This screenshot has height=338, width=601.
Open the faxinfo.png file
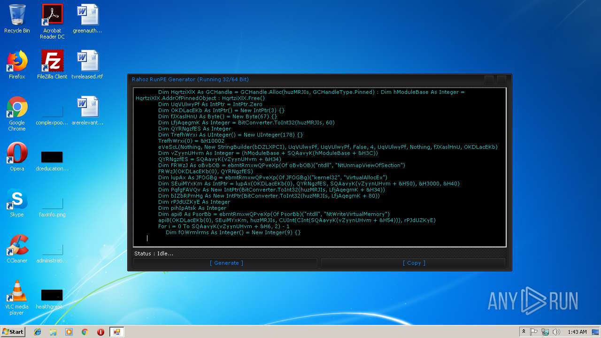pos(52,206)
